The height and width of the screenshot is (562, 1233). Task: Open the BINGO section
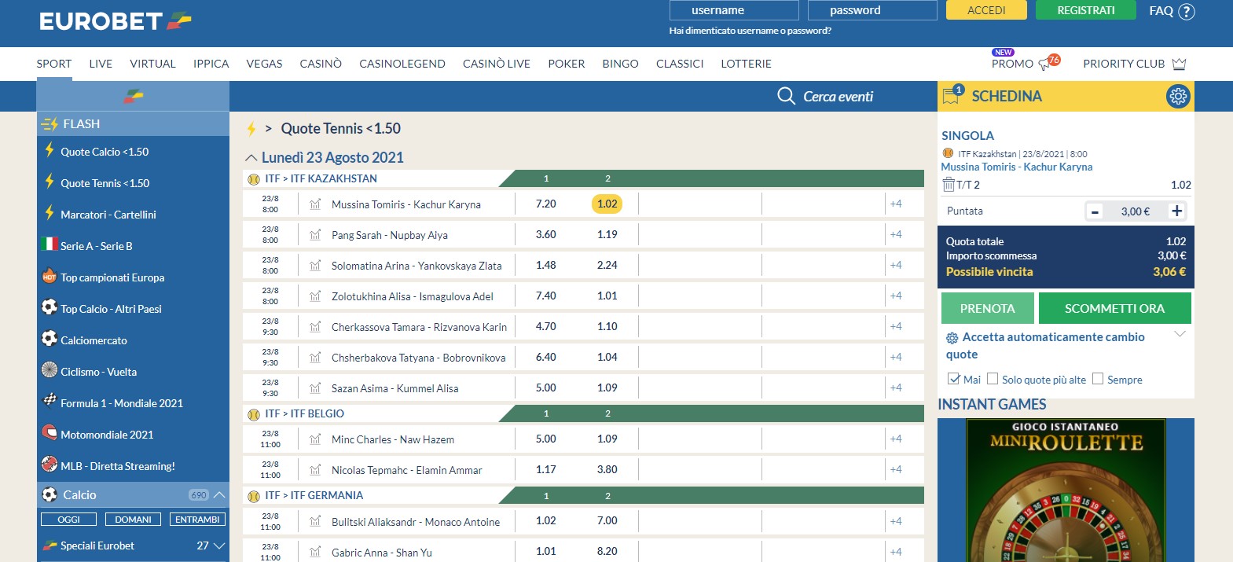(620, 64)
